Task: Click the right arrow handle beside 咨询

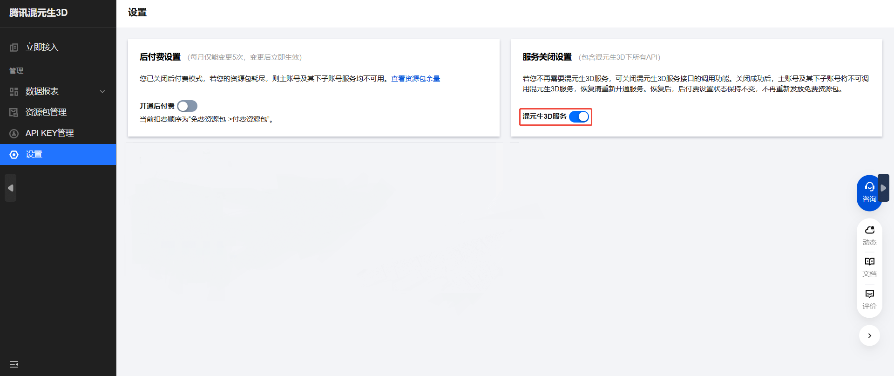Action: click(x=884, y=188)
